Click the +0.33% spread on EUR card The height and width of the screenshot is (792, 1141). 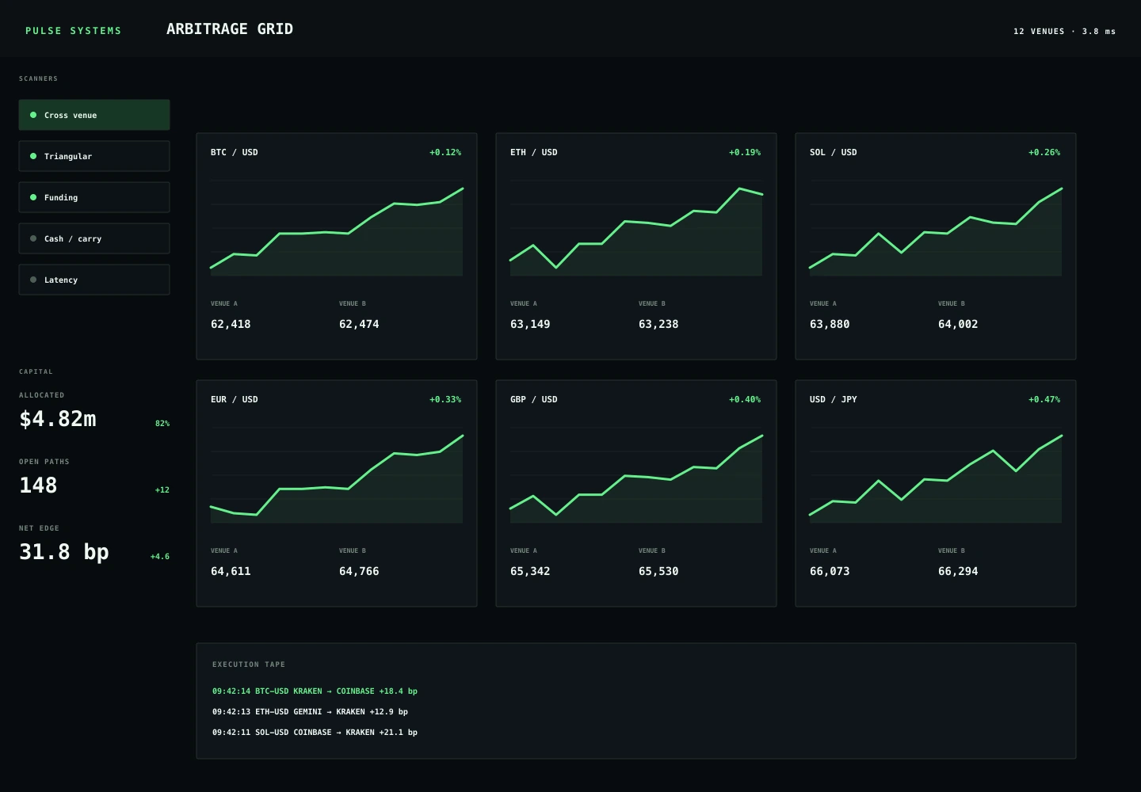coord(445,399)
